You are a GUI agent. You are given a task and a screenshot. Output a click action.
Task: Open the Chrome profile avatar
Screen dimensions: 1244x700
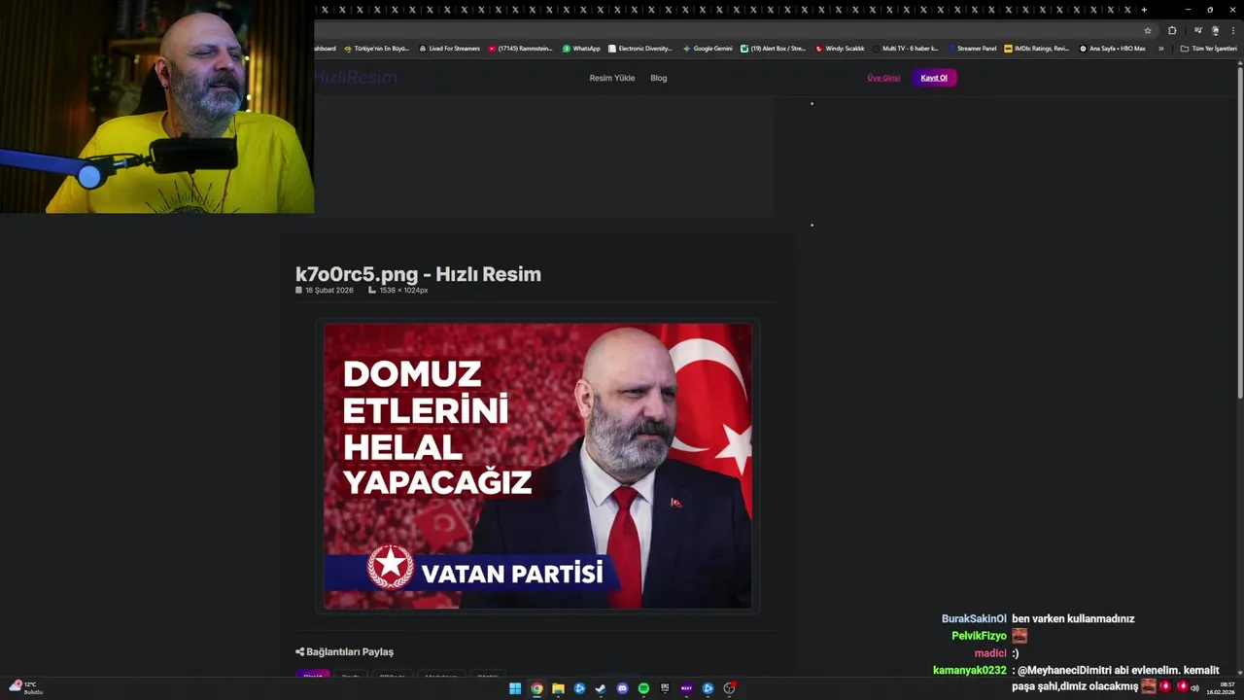point(1215,30)
